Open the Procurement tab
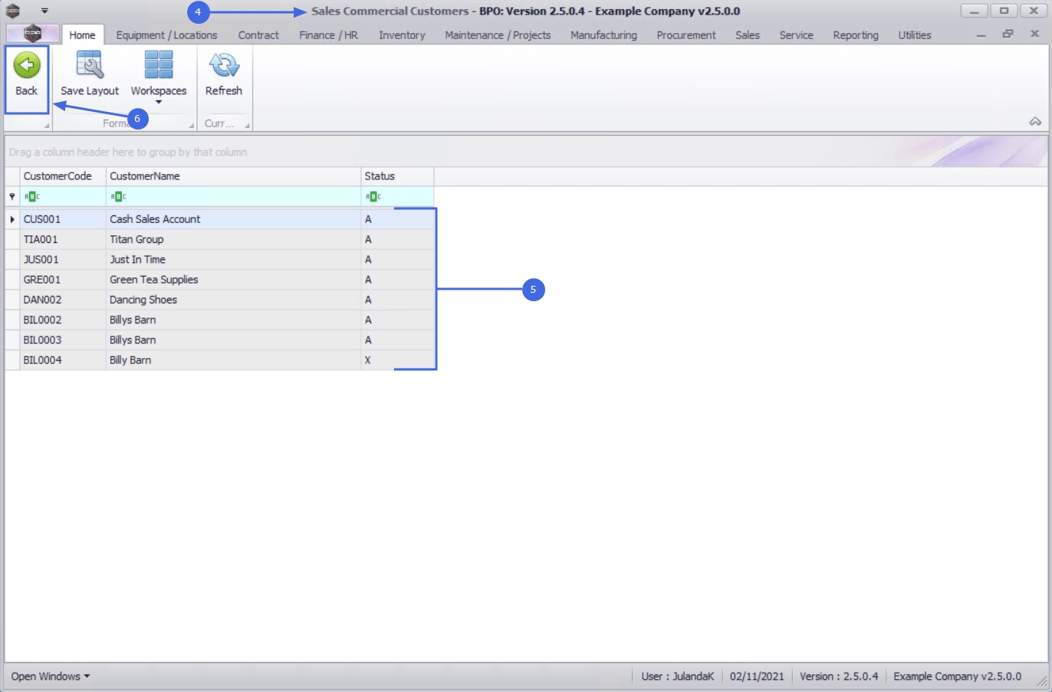Screen dimensions: 1052x692 [x=686, y=35]
